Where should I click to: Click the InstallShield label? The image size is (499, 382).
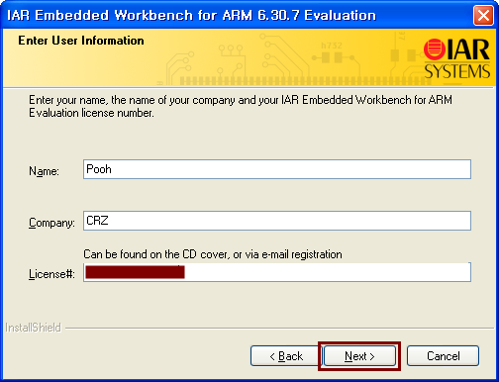pos(34,328)
